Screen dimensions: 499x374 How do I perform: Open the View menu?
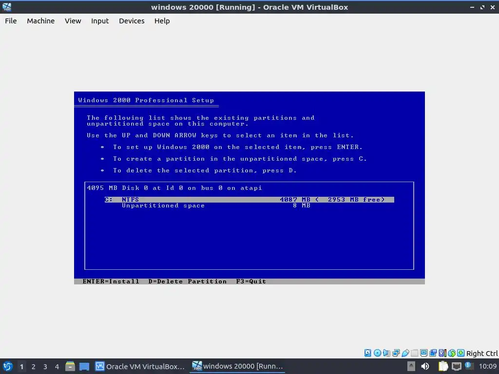pyautogui.click(x=73, y=21)
